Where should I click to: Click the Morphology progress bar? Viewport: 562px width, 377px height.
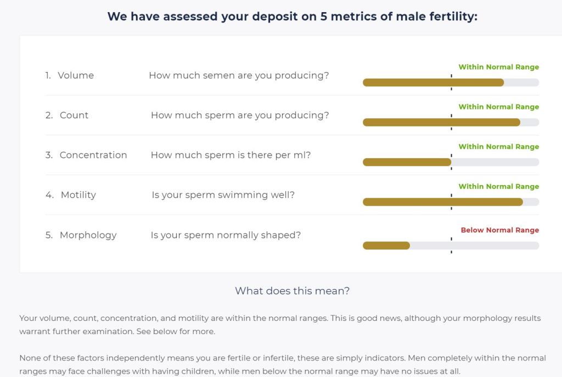(451, 246)
